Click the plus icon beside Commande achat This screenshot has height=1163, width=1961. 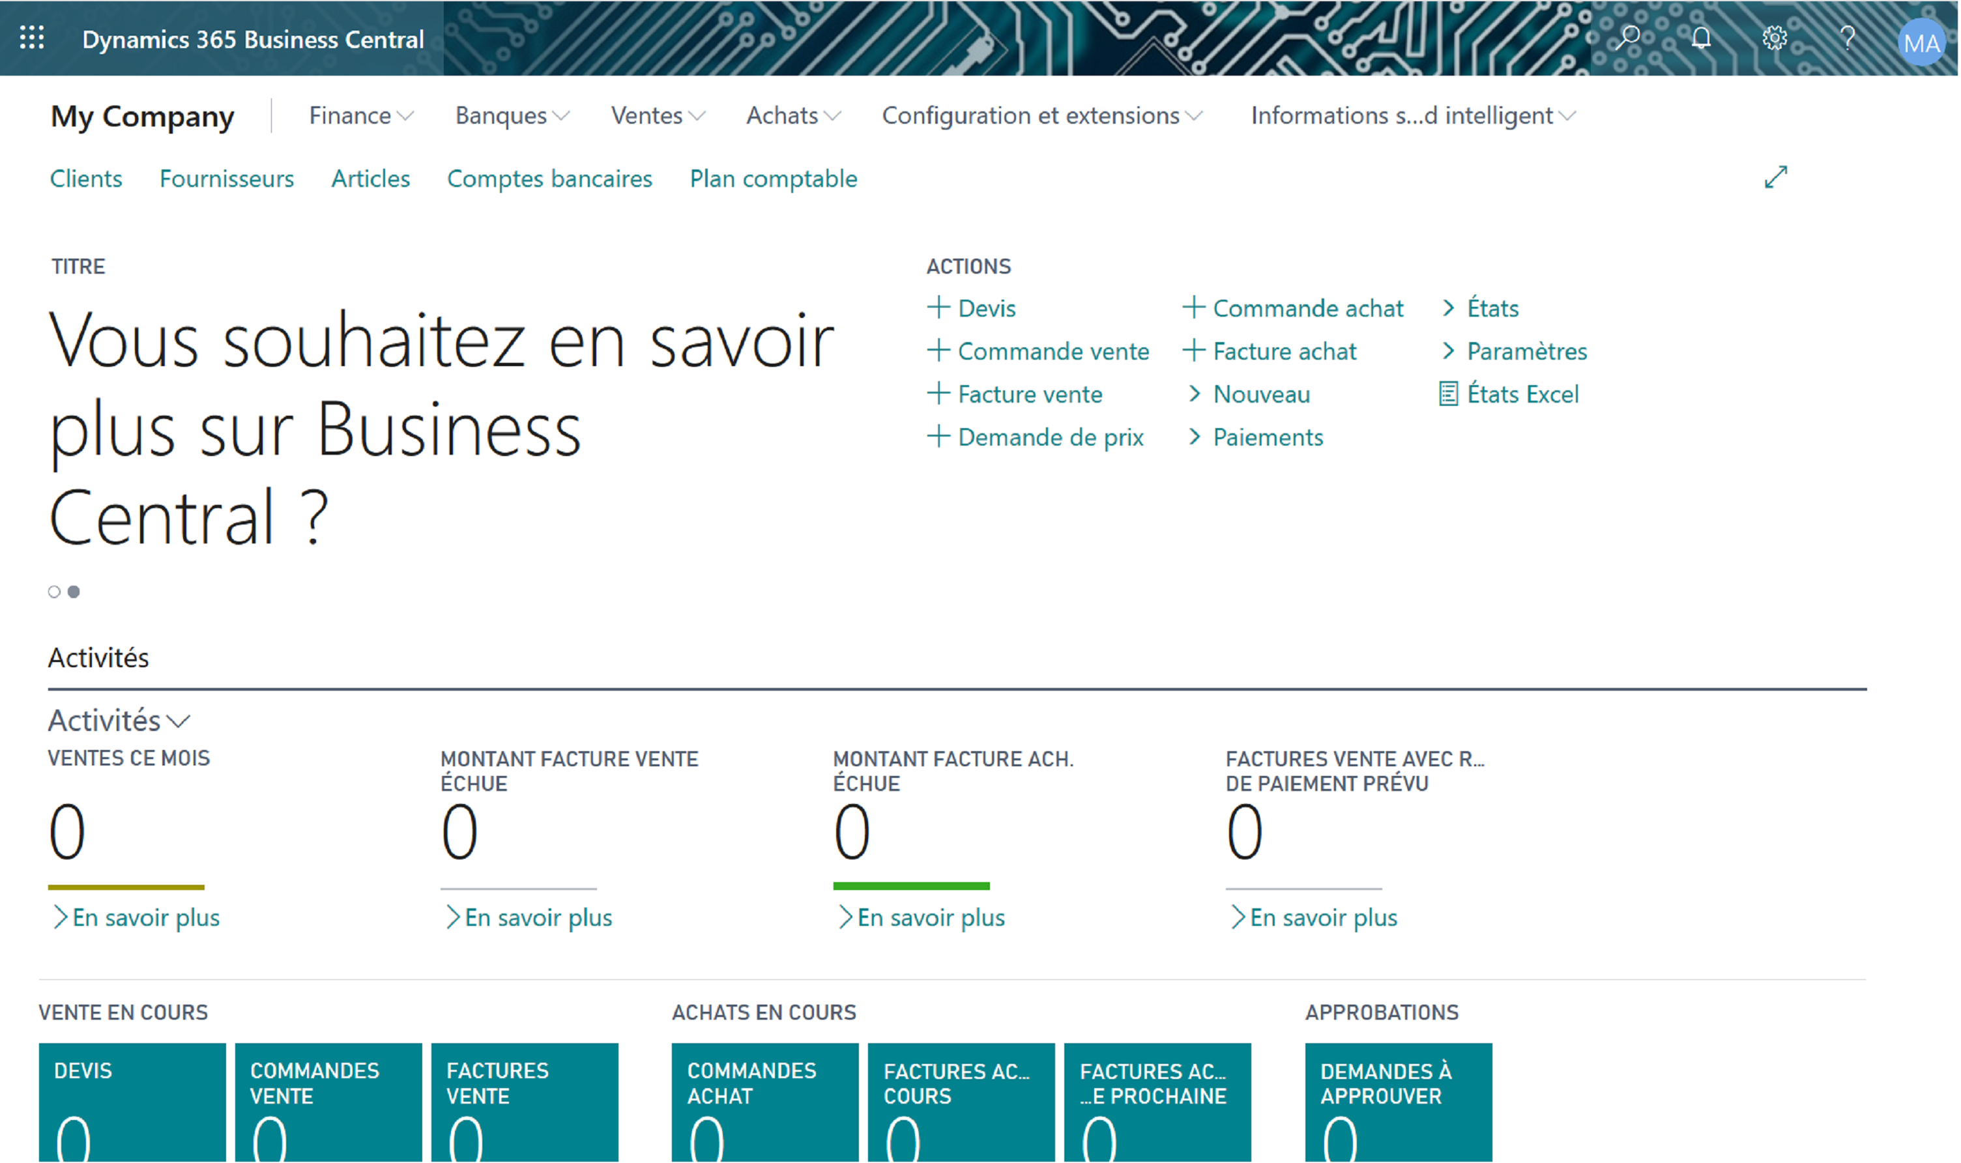(1194, 308)
